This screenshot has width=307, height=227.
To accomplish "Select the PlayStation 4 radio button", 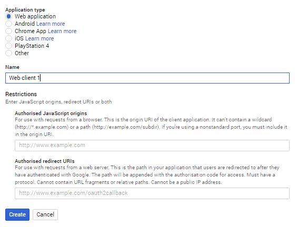I will [x=8, y=46].
